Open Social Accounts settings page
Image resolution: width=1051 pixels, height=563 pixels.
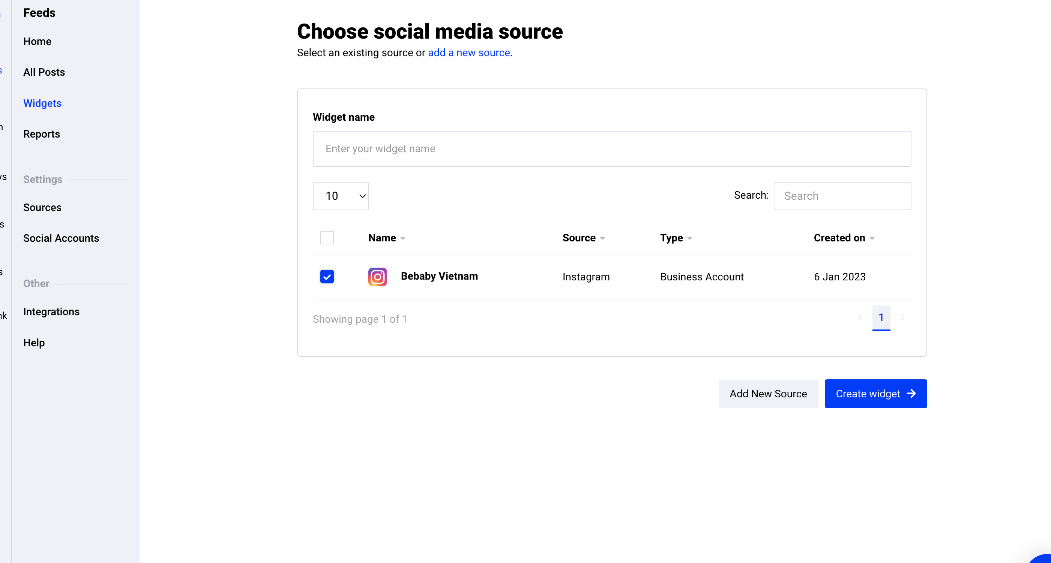61,238
